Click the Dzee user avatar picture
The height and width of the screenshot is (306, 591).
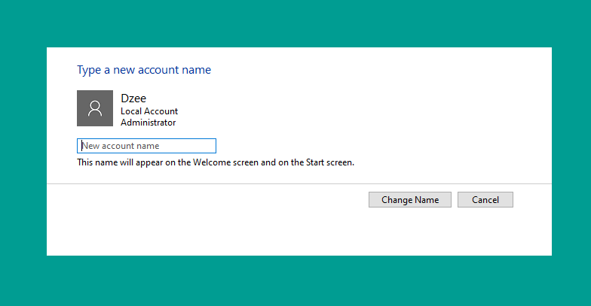click(x=95, y=108)
